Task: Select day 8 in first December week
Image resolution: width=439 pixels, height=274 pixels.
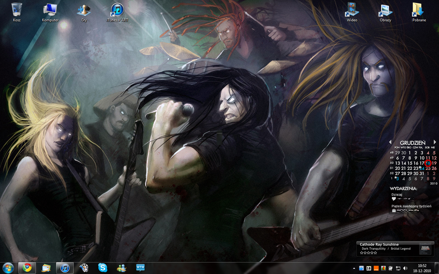Action: [x=409, y=158]
